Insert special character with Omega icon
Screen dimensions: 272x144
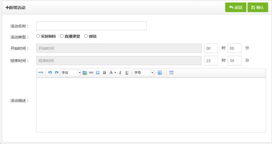pyautogui.click(x=98, y=73)
